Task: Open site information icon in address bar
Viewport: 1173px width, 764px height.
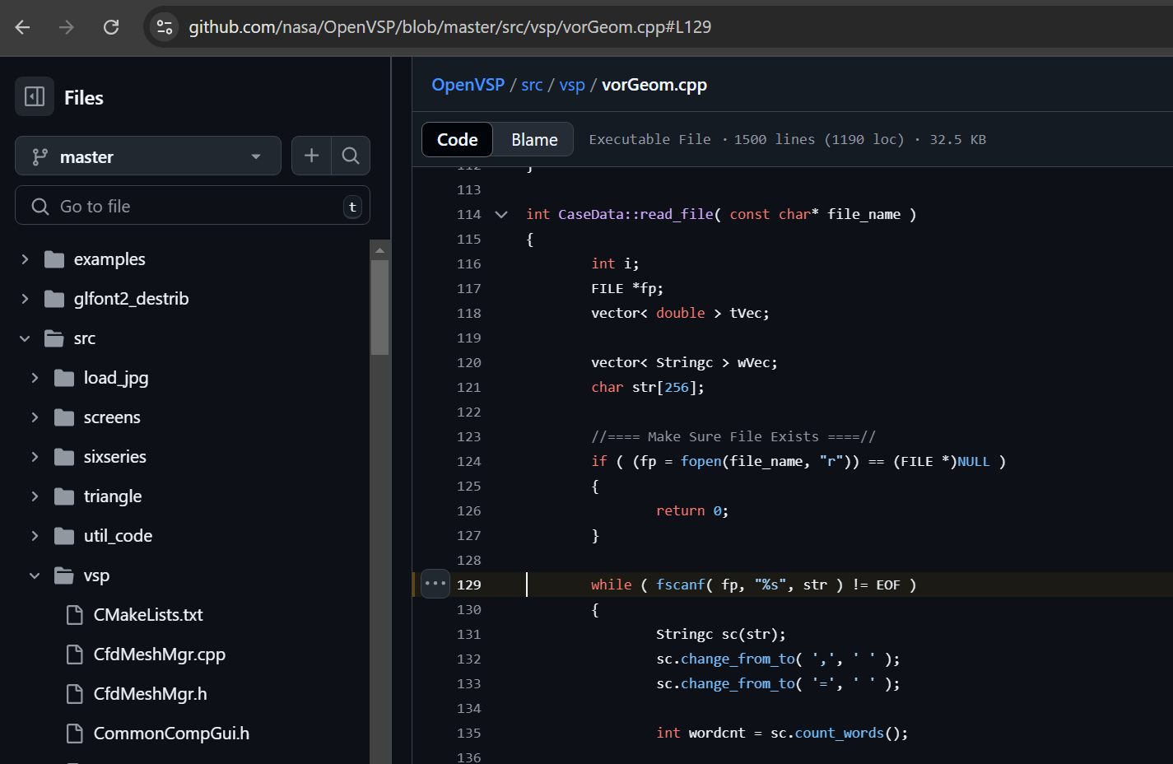Action: pyautogui.click(x=165, y=27)
